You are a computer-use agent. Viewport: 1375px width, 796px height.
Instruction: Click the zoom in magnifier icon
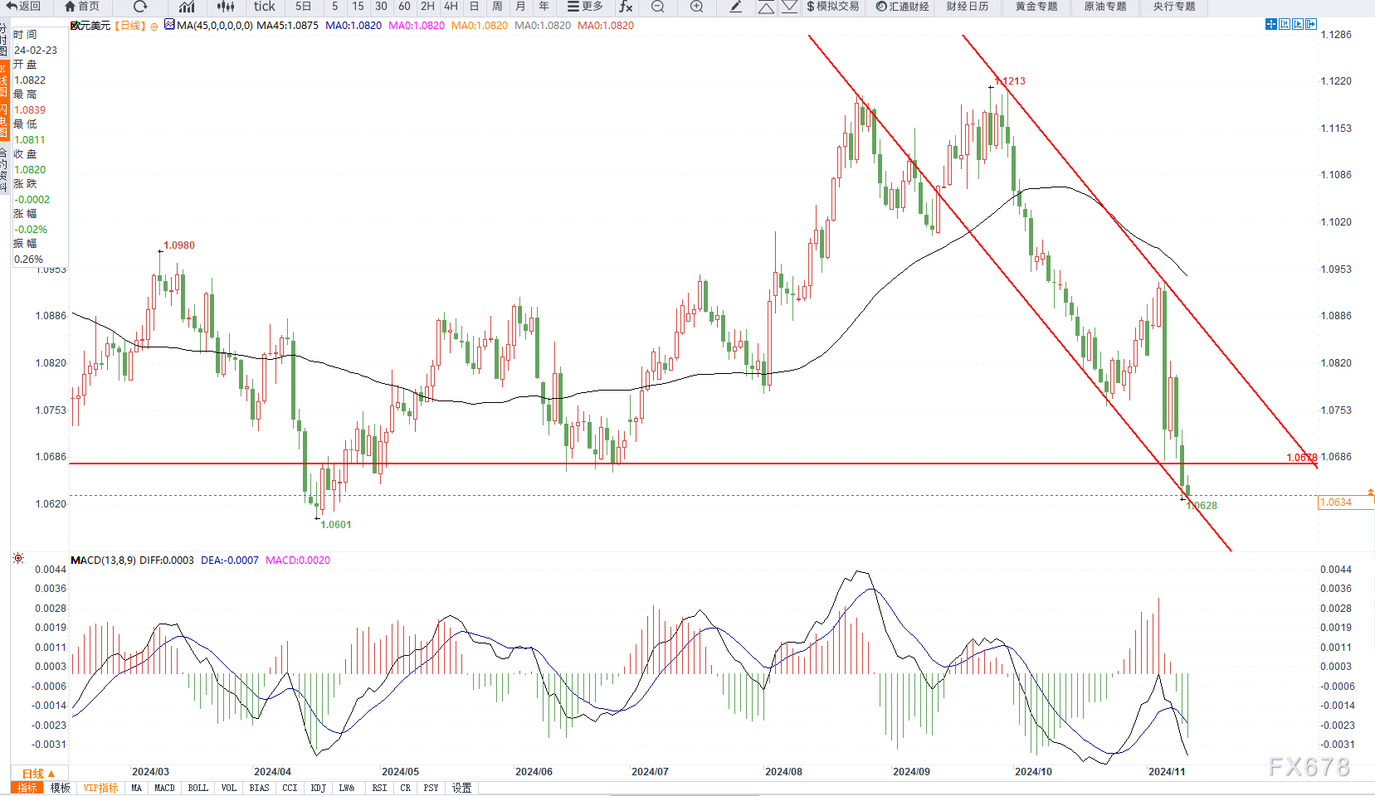696,7
